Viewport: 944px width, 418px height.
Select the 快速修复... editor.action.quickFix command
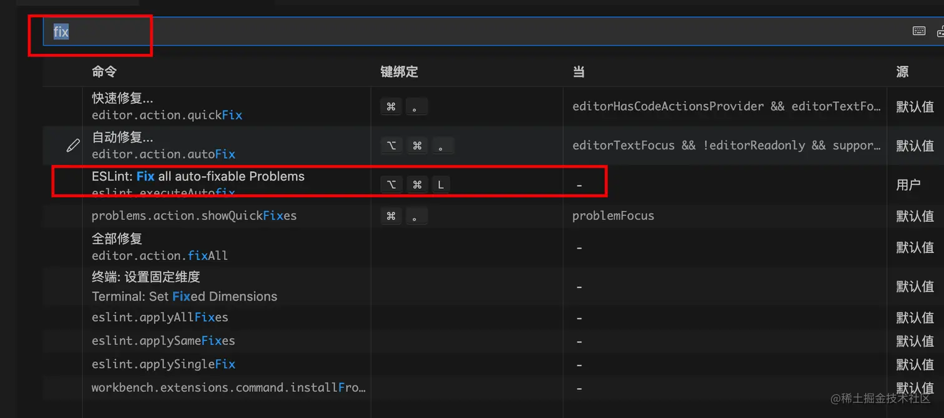click(x=167, y=106)
